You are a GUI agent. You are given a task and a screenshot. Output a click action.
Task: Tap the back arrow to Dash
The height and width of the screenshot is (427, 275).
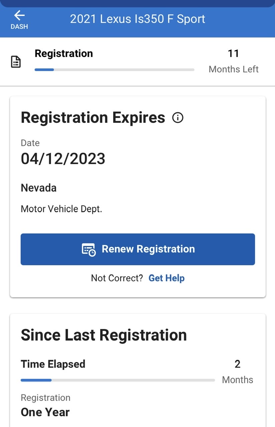tap(19, 15)
